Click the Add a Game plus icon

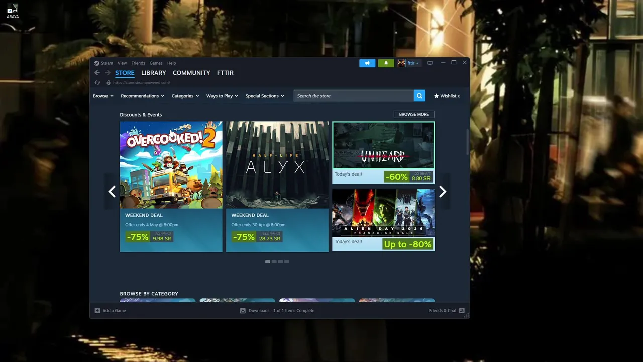(97, 311)
